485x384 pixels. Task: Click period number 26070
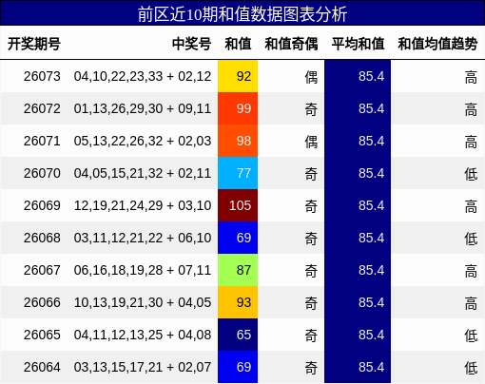coord(42,173)
